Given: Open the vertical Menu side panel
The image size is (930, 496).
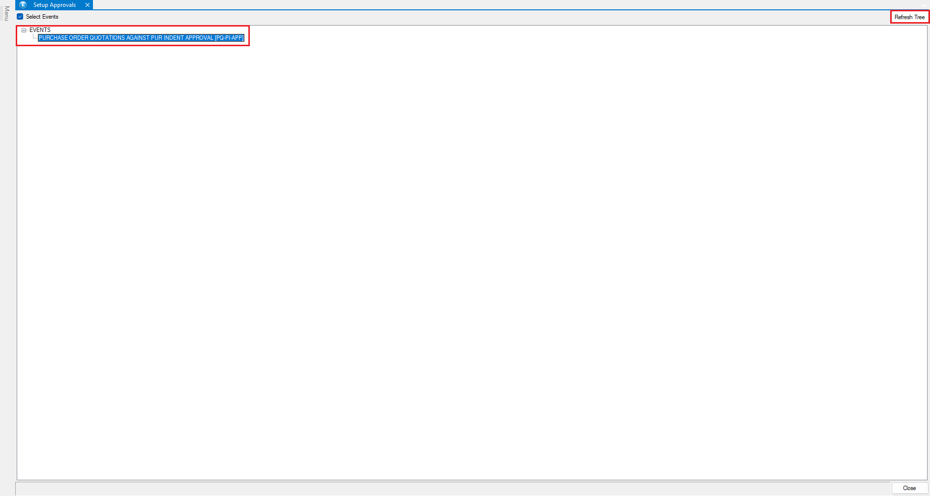Looking at the screenshot, I should 6,13.
